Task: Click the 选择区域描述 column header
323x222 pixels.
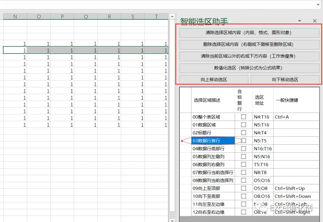Action: (x=213, y=100)
